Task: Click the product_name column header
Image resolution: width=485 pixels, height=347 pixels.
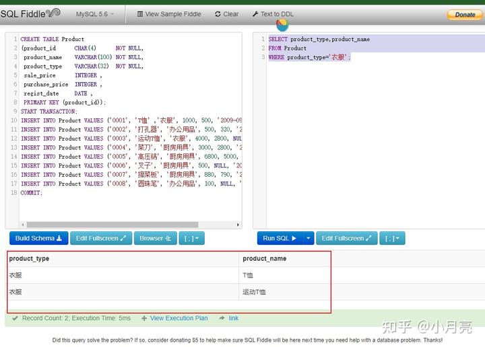Action: point(265,259)
